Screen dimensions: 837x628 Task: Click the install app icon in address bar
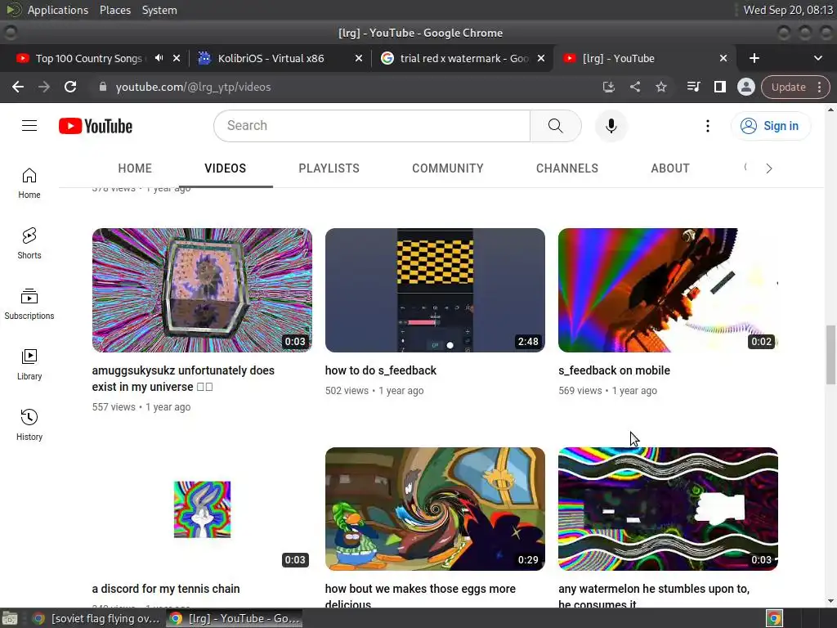608,87
